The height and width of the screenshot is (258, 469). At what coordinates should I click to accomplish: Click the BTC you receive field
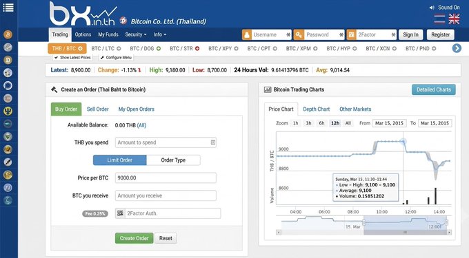[166, 195]
